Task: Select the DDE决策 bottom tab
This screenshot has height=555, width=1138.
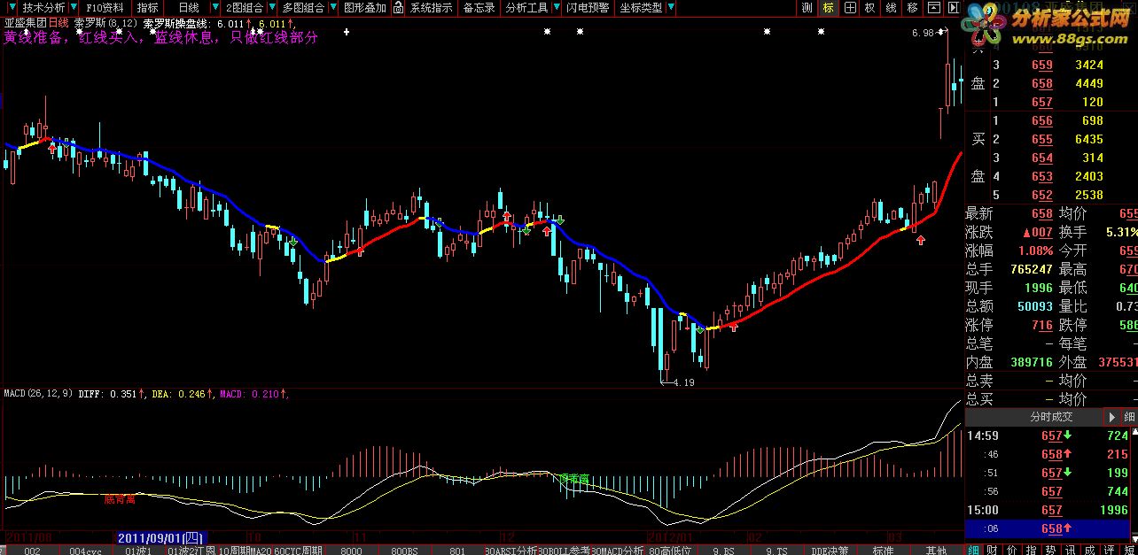Action: coord(830,550)
